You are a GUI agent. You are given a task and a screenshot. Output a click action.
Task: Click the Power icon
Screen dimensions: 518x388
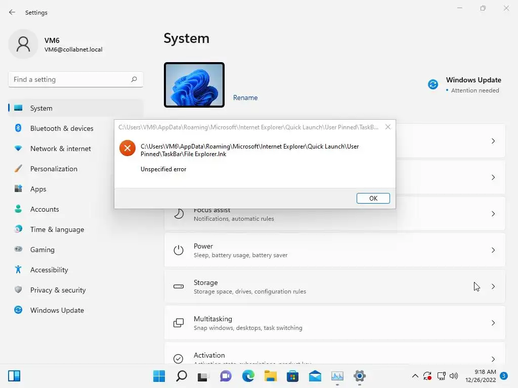pyautogui.click(x=179, y=250)
